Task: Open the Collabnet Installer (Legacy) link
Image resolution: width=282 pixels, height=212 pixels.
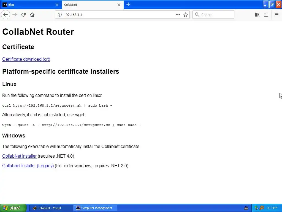Action: click(28, 166)
